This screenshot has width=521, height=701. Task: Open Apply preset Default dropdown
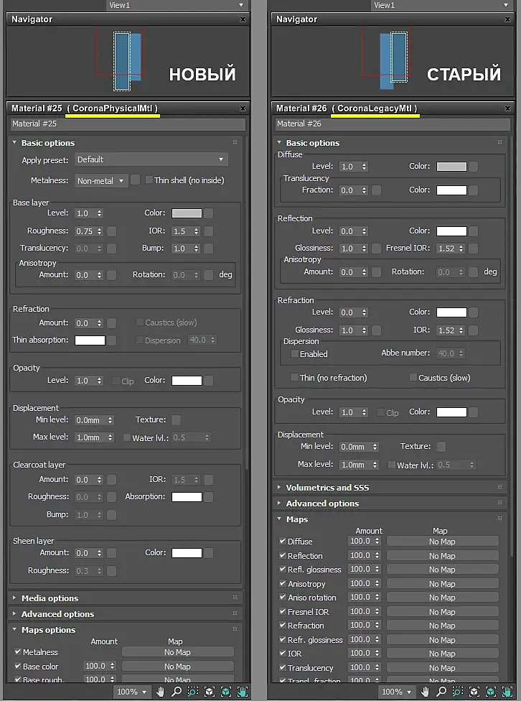151,159
